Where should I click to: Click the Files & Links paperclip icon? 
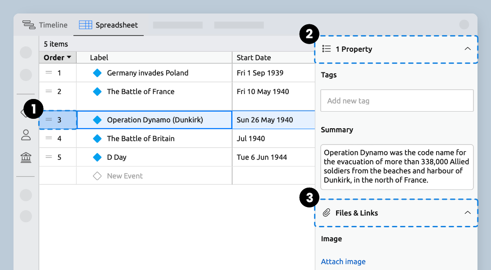pos(326,213)
